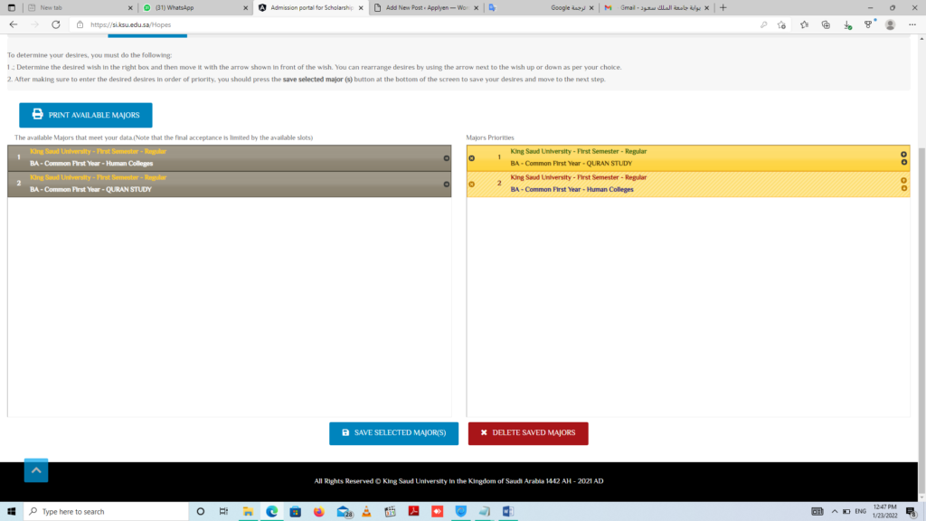Click the scroll-to-top arrow button
Viewport: 926px width, 521px height.
point(36,470)
